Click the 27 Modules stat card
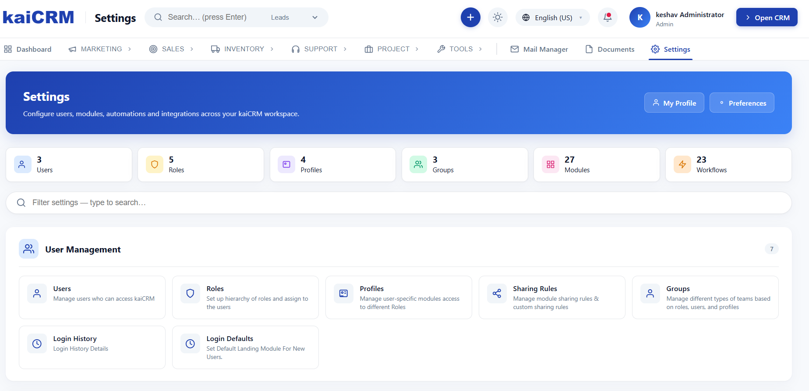809x391 pixels. pos(597,164)
